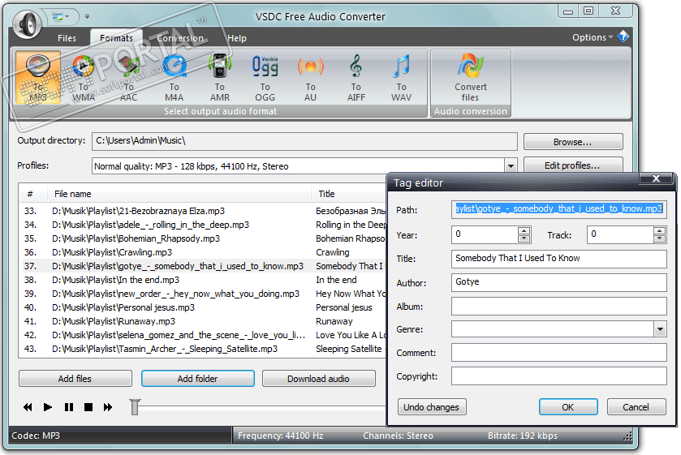Viewport: 681px width, 455px height.
Task: Click Undo changes in Tag editor
Action: click(432, 407)
